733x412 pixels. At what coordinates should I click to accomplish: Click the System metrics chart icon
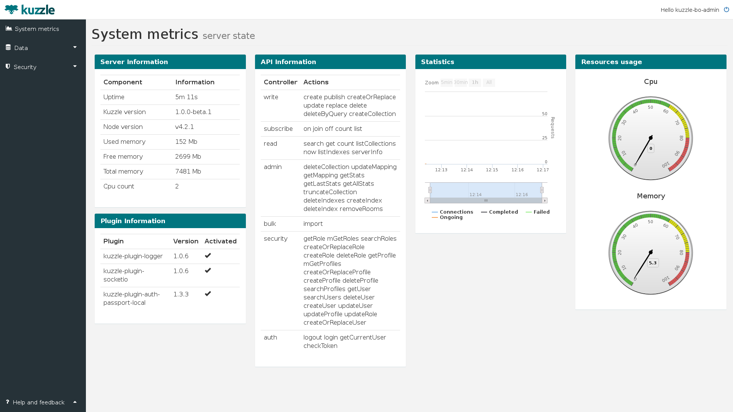pyautogui.click(x=9, y=29)
